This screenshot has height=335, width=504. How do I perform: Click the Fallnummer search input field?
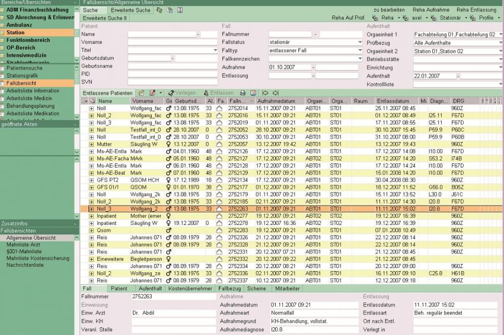(290, 34)
